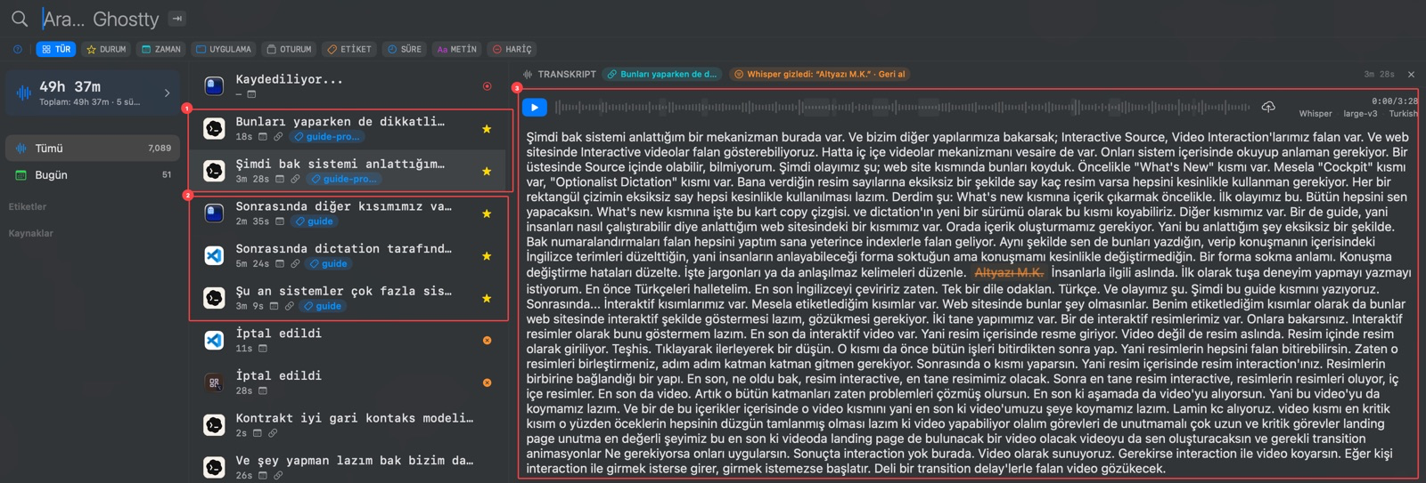Open the ZAMAN filter
Image resolution: width=1426 pixels, height=483 pixels.
(x=160, y=49)
